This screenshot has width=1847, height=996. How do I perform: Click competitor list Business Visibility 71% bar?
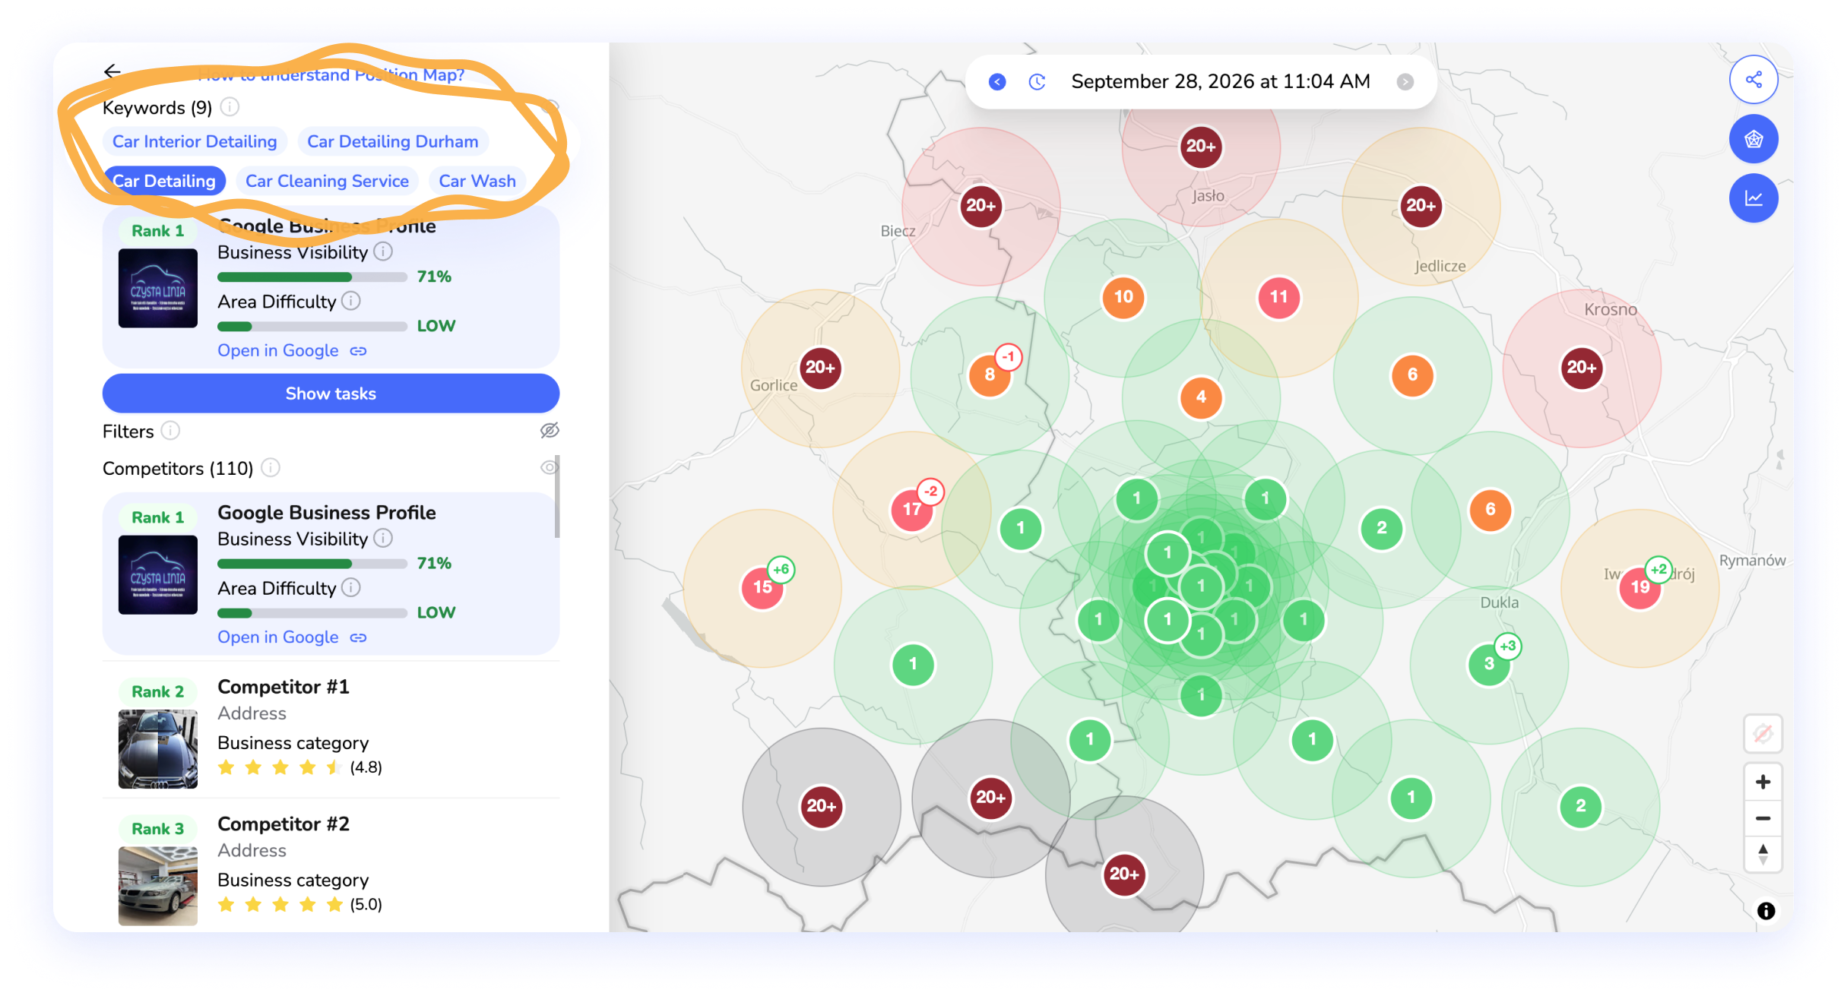[312, 563]
